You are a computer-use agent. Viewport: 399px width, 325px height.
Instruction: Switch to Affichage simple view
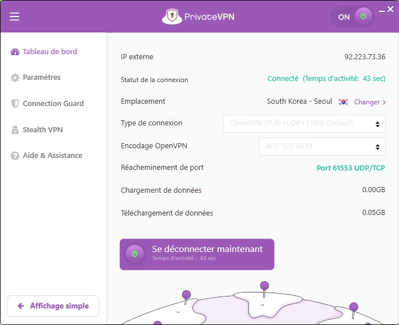click(53, 306)
